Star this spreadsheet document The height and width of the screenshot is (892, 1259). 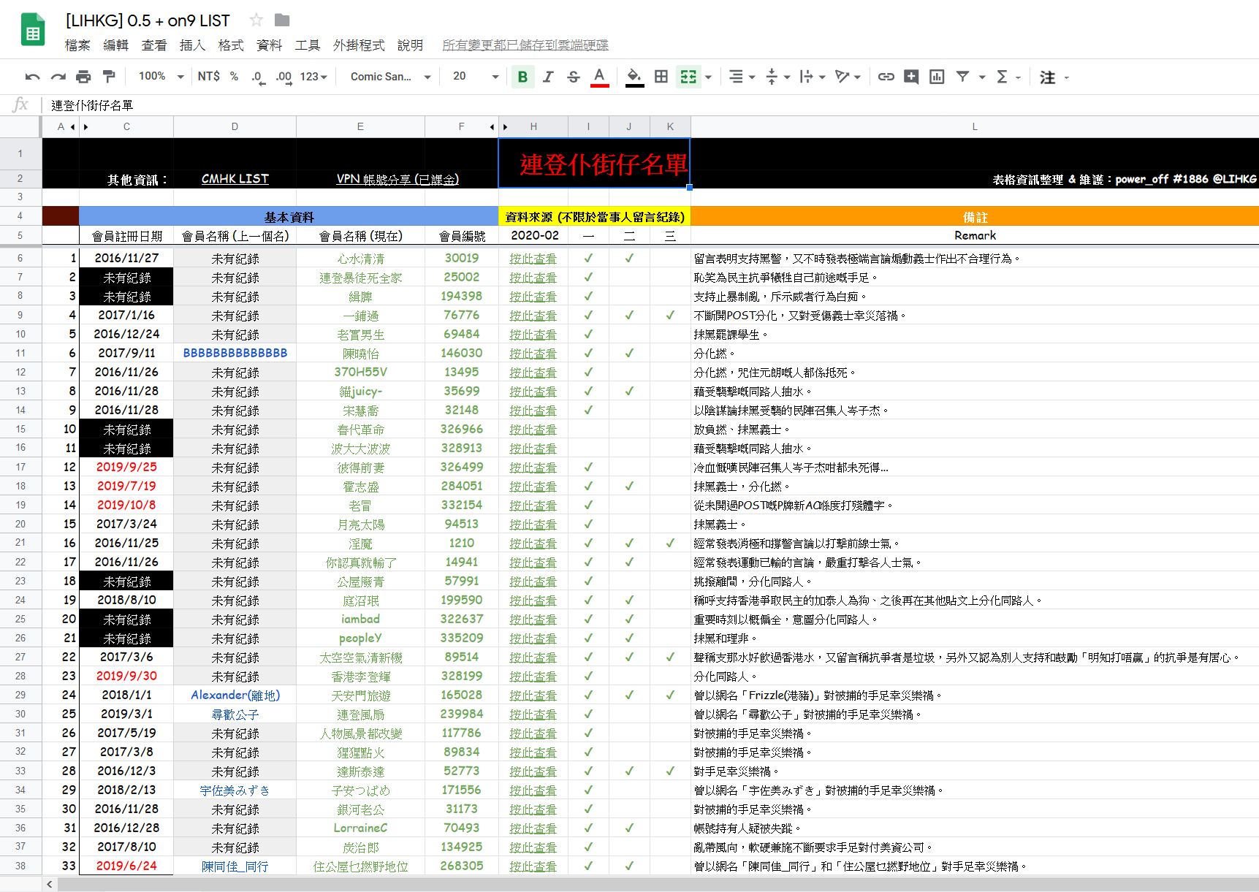[256, 20]
